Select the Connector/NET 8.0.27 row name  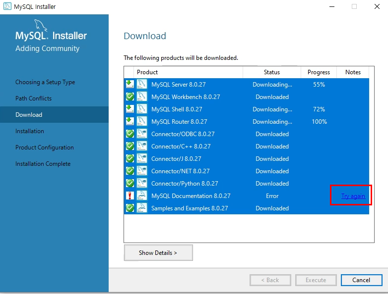coord(181,171)
